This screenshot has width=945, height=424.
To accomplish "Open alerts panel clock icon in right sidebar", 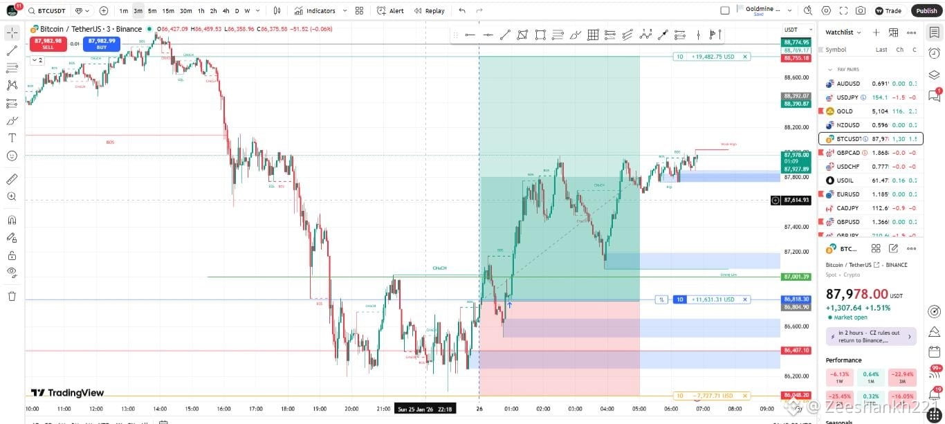I will [934, 53].
